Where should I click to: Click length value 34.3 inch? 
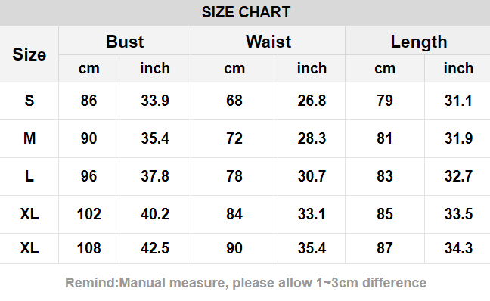[x=458, y=248]
